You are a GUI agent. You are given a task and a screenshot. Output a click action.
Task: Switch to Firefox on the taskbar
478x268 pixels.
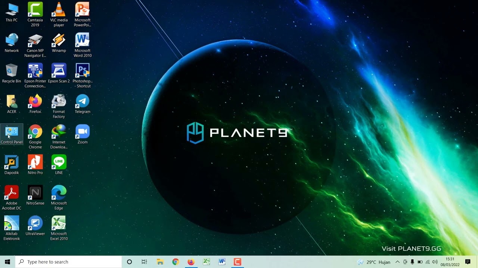191,262
